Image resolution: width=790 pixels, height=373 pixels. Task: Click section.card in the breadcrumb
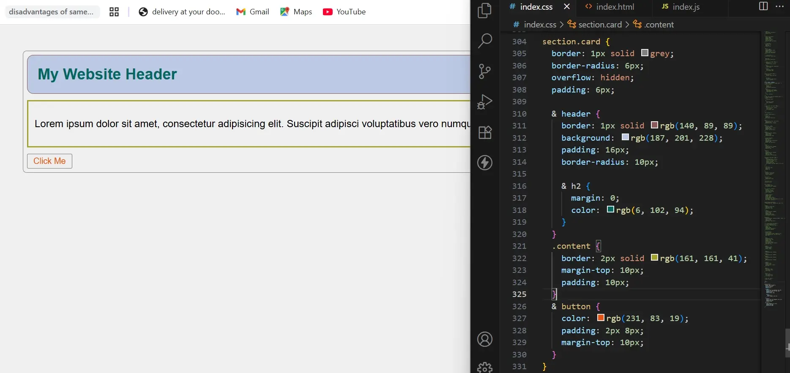600,25
